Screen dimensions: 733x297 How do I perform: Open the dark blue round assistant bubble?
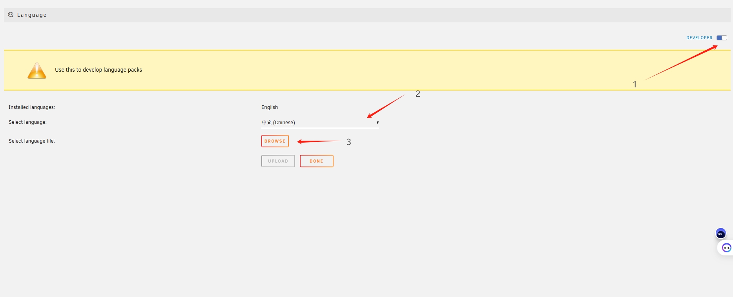720,234
